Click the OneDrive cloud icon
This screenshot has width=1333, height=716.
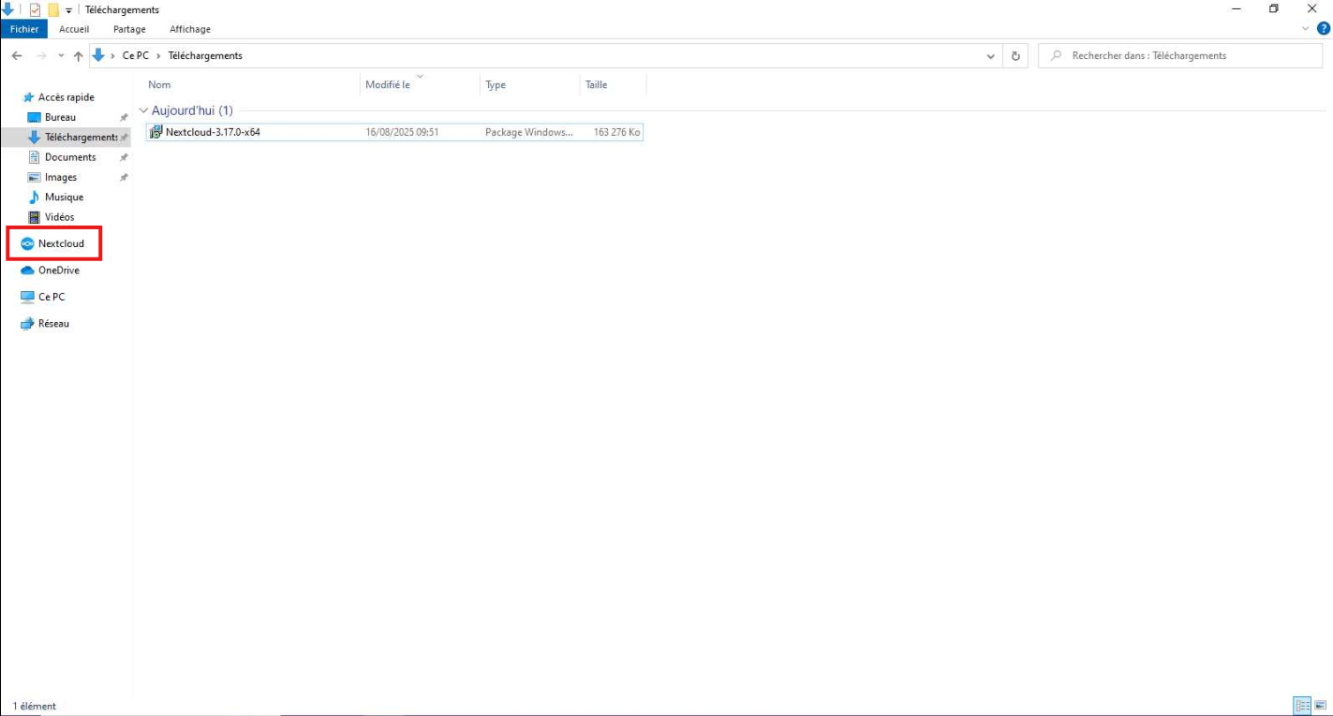[27, 270]
